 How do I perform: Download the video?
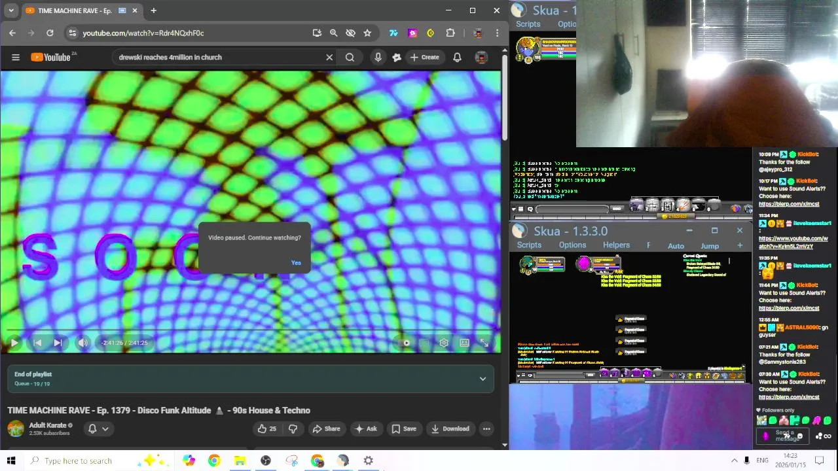point(450,429)
